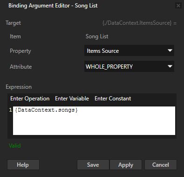Screen dimensions: 184x177
Task: Select the Song List item value
Action: 97,36
